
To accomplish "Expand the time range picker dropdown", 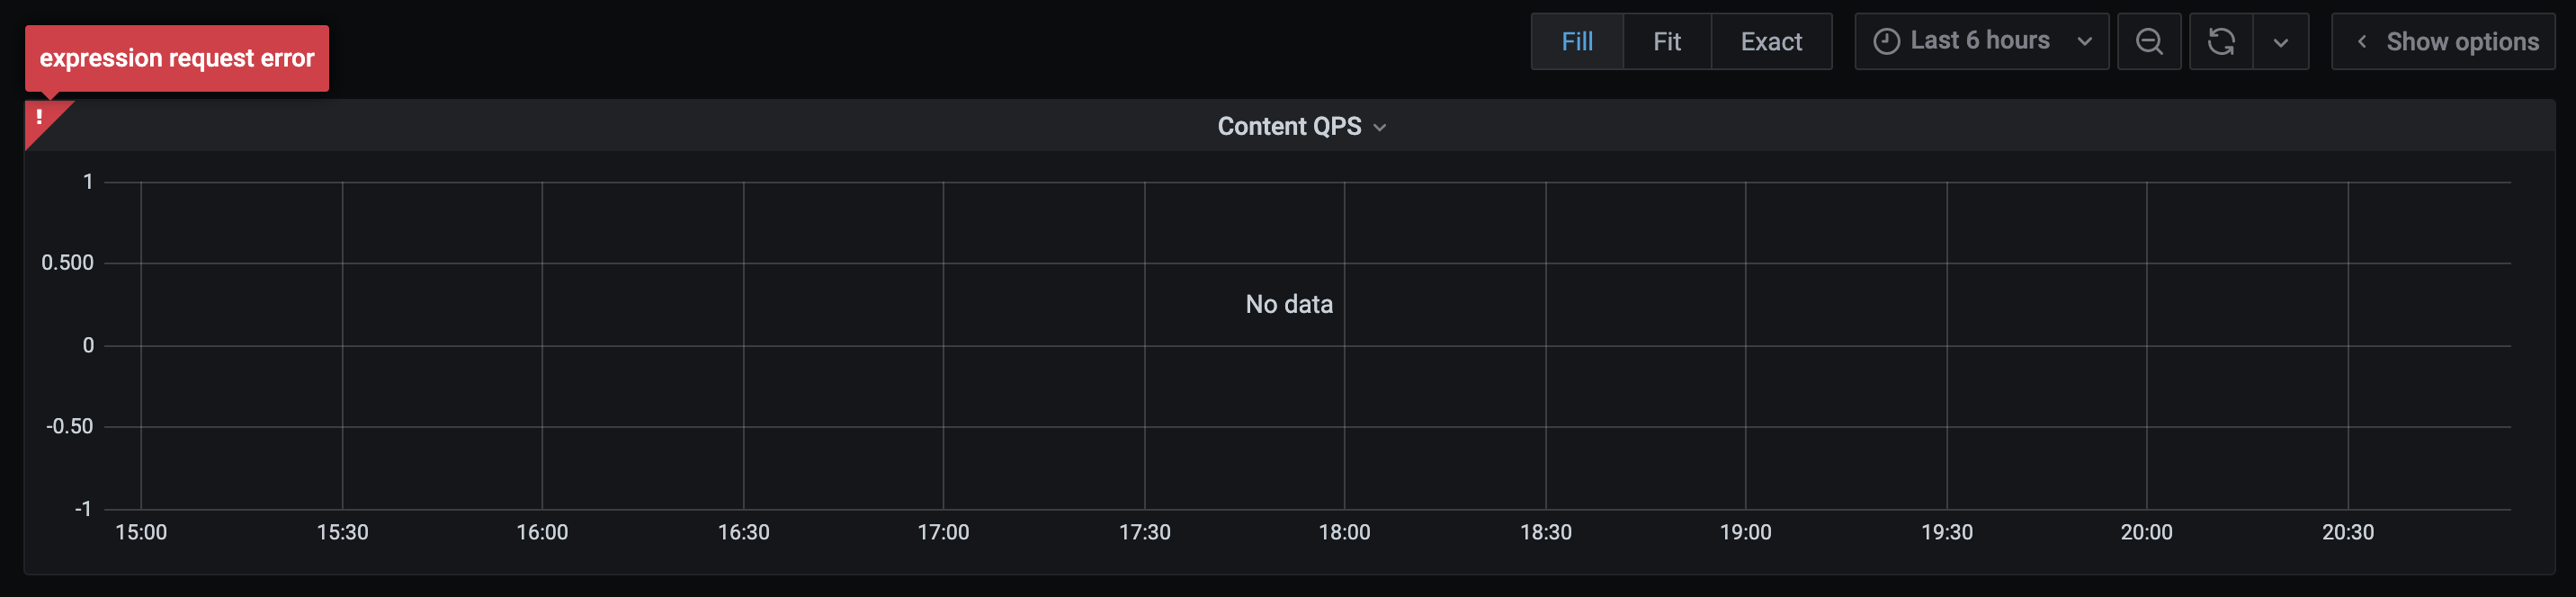I will [x=2085, y=41].
